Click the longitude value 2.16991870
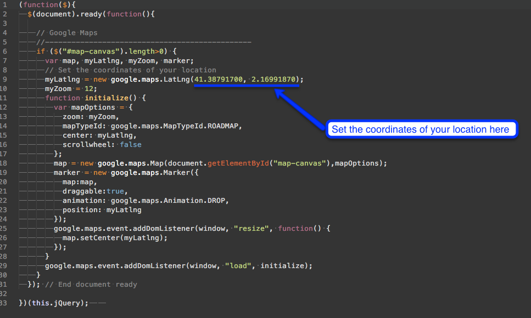Viewport: 531px width, 318px height. (x=273, y=79)
